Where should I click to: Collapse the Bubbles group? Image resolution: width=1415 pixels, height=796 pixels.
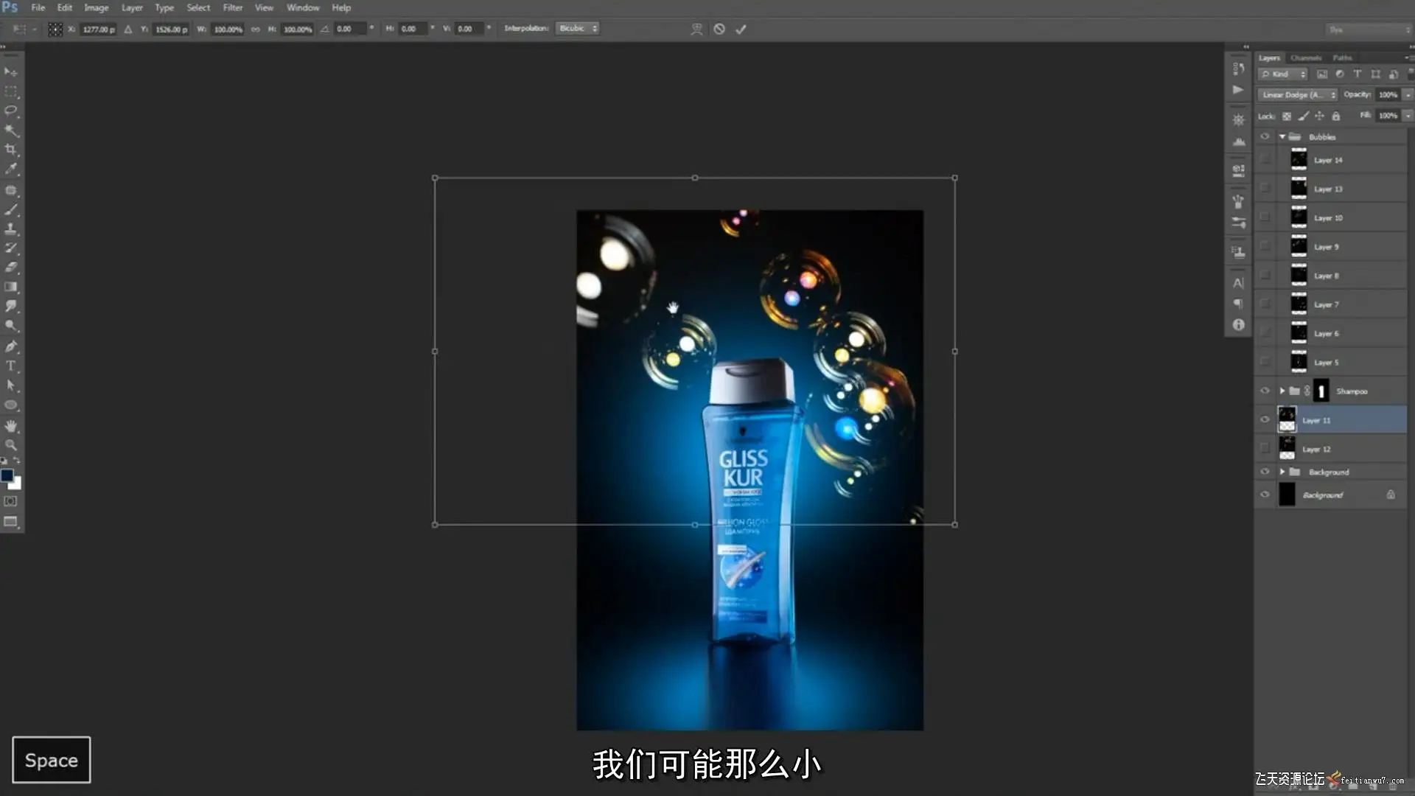tap(1282, 136)
